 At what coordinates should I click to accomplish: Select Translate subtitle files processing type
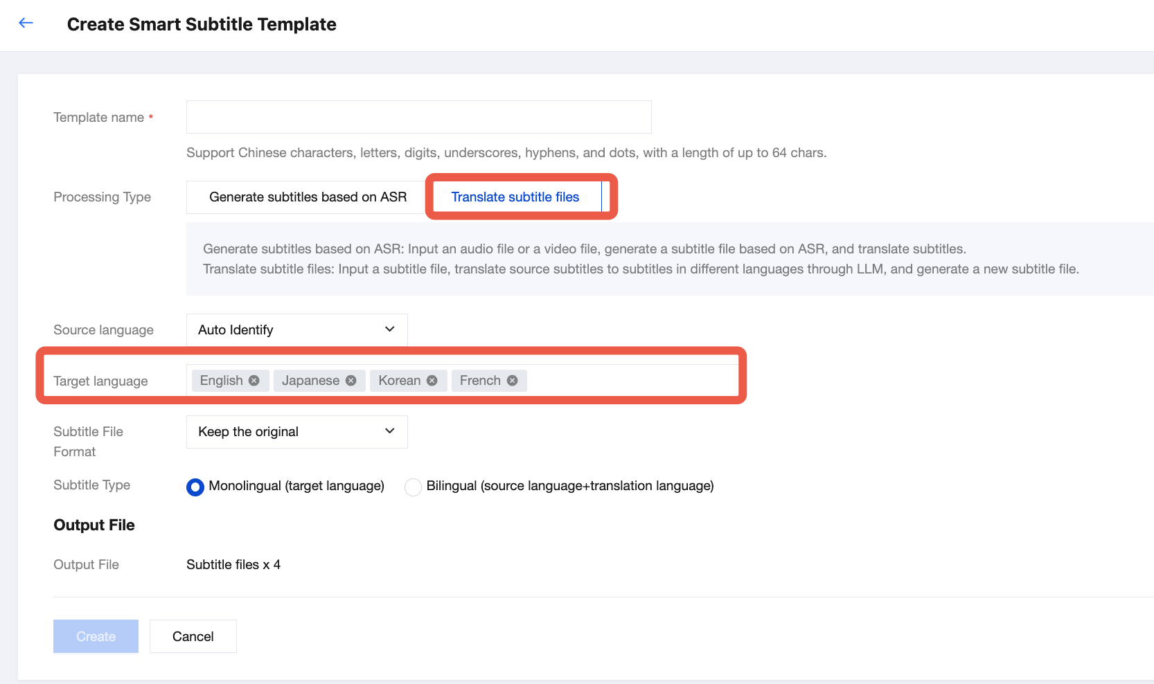[x=515, y=197]
